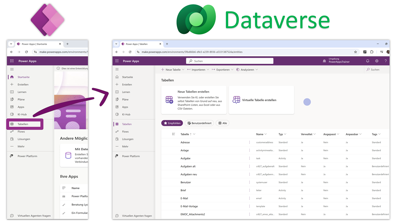Open the Aufgaben alt table row
Screen dimensions: 398x224
(275, 166)
